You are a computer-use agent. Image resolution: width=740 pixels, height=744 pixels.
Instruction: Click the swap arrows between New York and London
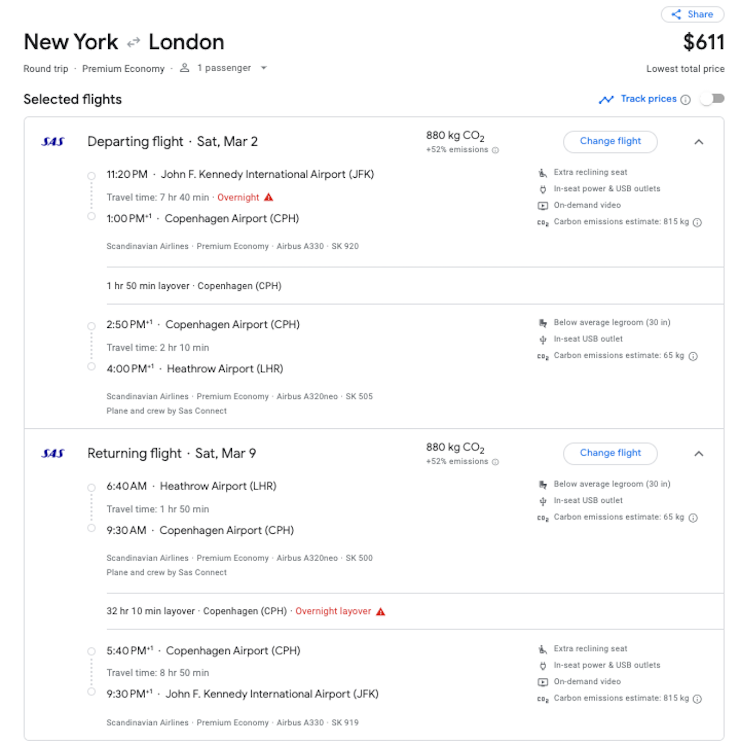coord(133,42)
